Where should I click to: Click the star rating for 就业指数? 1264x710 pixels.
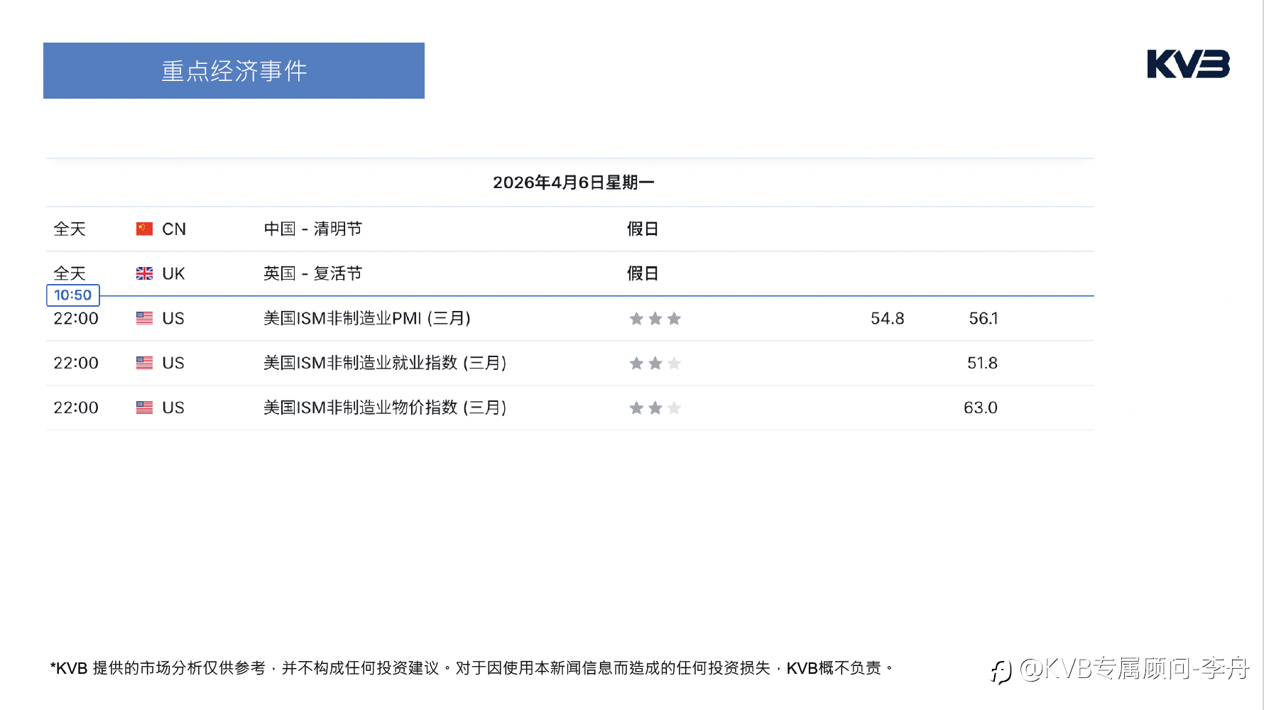(655, 363)
